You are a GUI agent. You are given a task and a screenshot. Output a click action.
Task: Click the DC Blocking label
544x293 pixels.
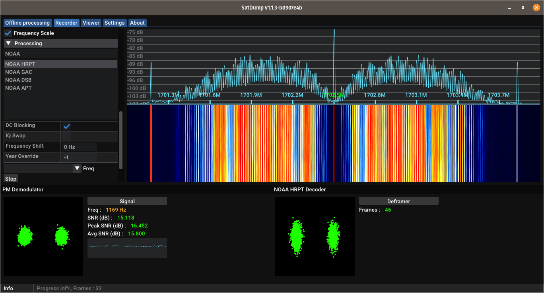(x=20, y=125)
